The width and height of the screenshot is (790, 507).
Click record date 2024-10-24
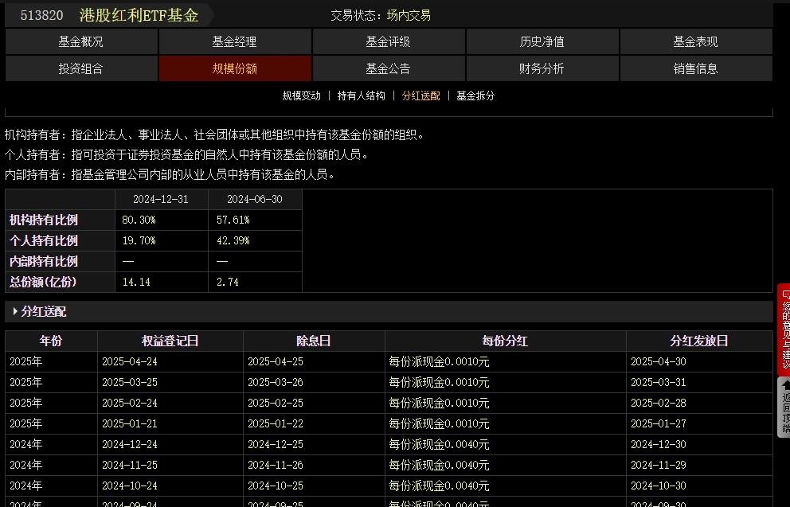tap(130, 486)
